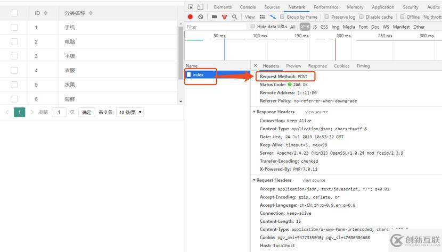Open the Elements tab
This screenshot has width=442, height=252.
(x=223, y=7)
